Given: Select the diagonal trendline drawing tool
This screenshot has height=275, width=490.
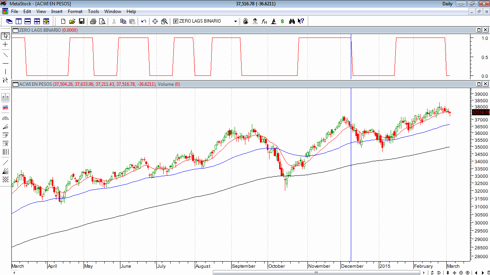Looking at the screenshot, I should pyautogui.click(x=5, y=54).
